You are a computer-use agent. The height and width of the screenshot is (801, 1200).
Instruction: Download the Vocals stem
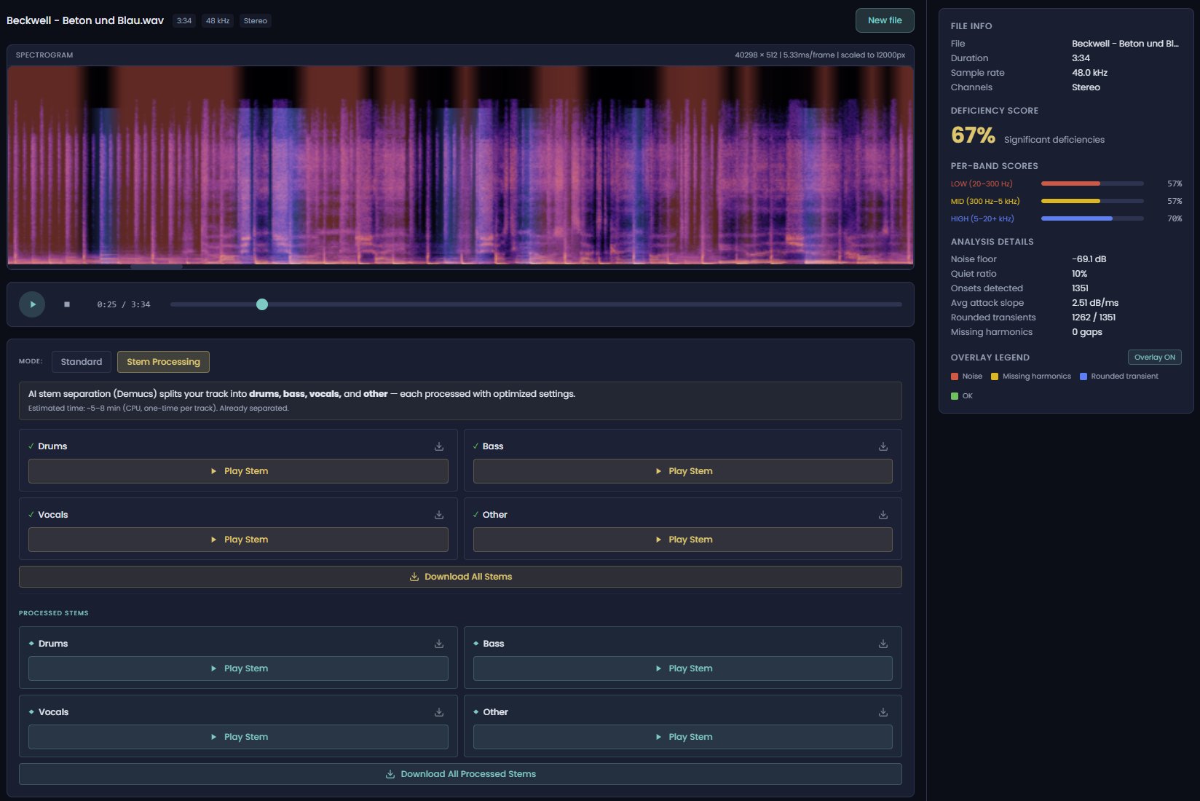click(x=438, y=514)
